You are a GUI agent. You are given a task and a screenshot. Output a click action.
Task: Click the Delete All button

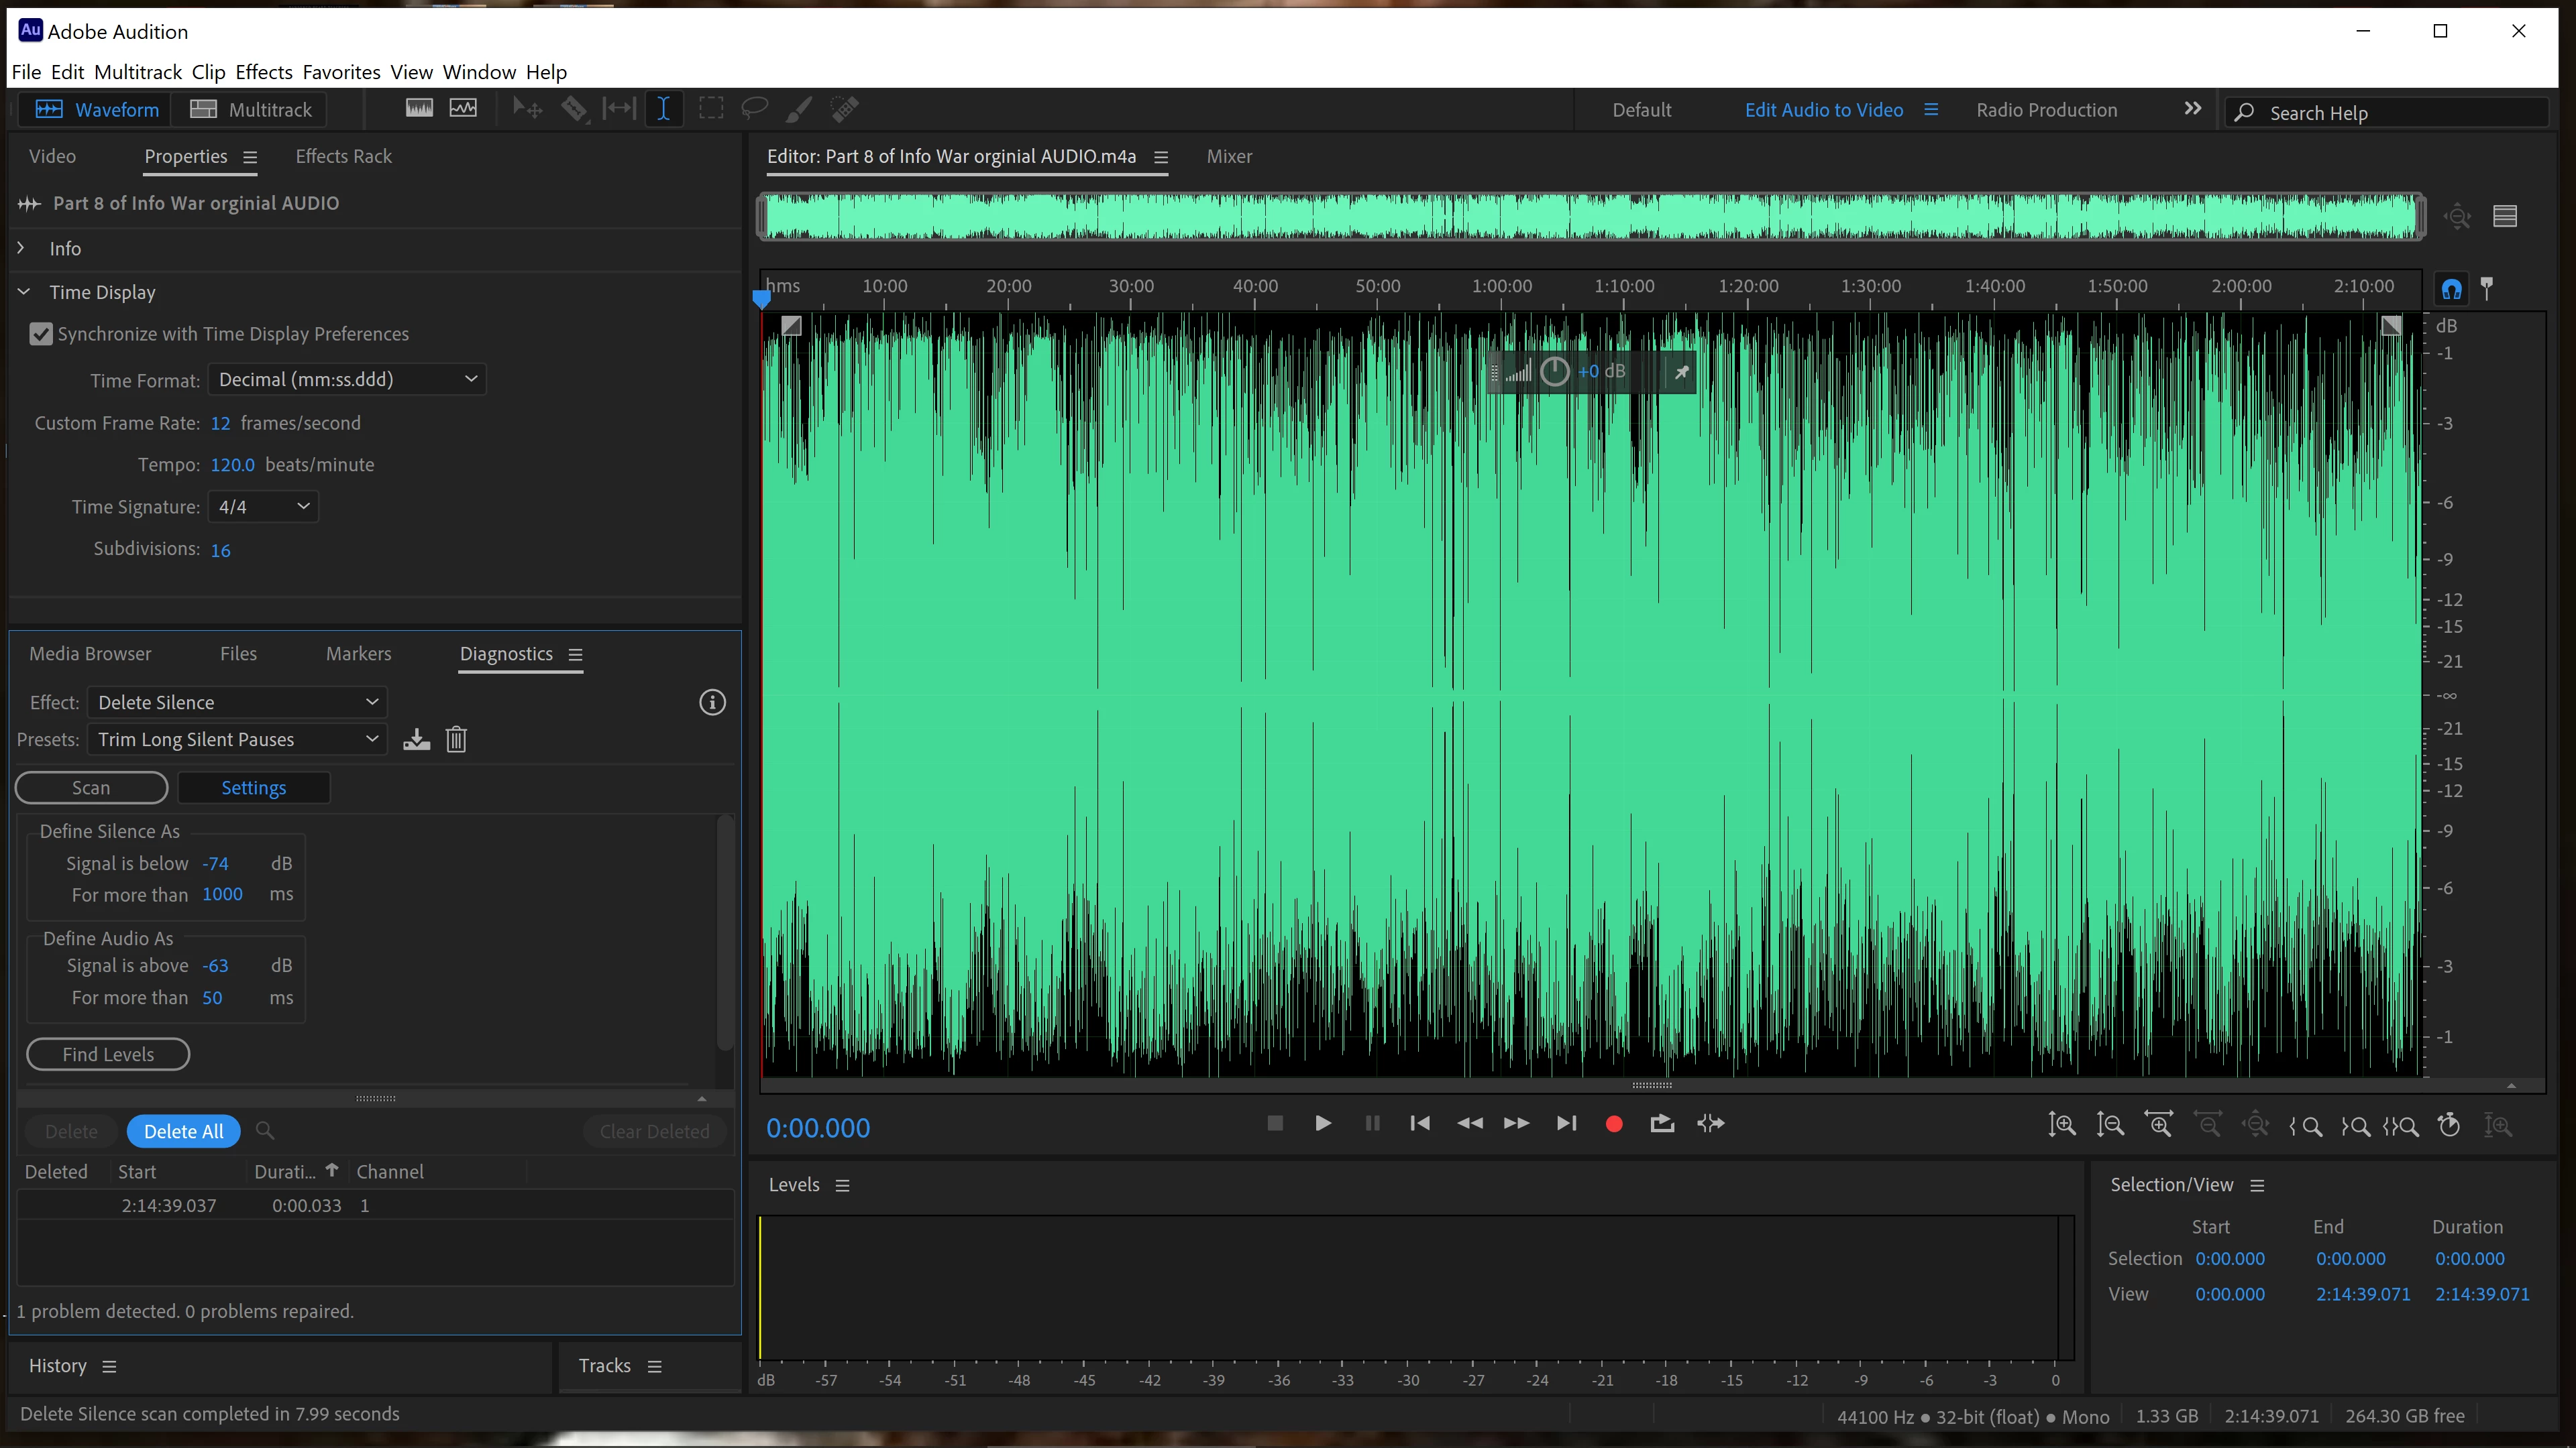183,1131
